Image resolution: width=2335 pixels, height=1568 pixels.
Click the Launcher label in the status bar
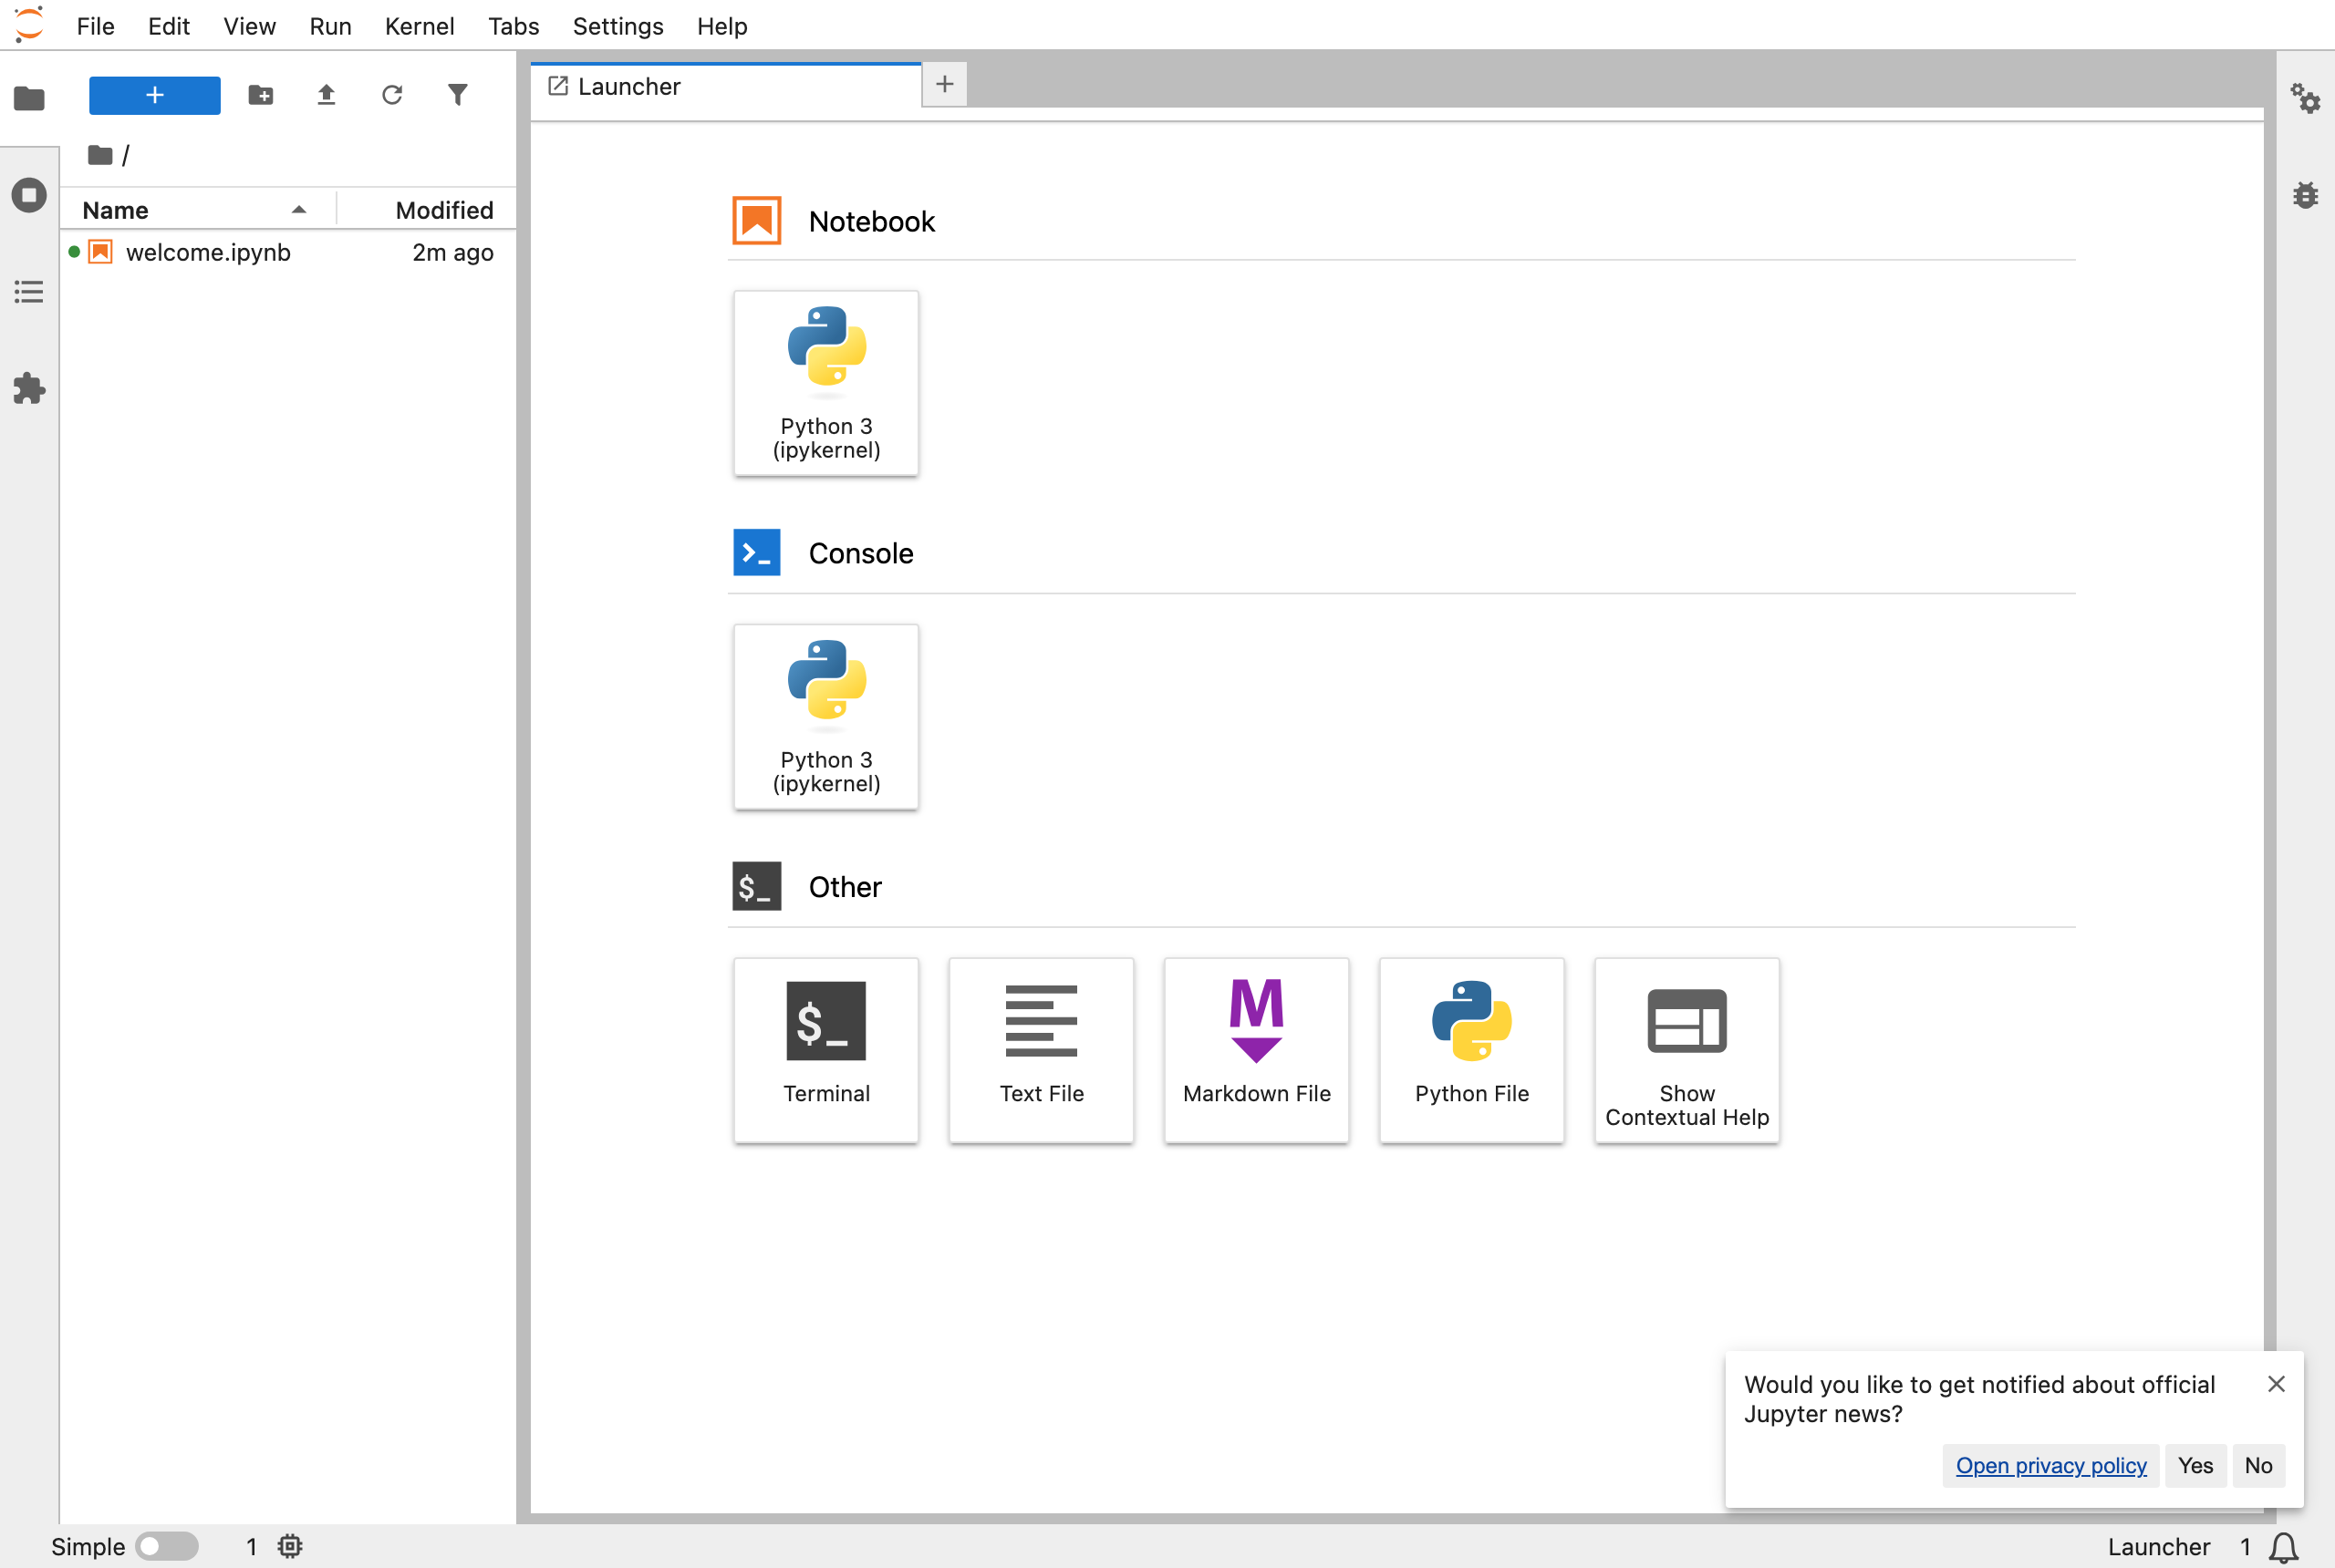click(2158, 1547)
